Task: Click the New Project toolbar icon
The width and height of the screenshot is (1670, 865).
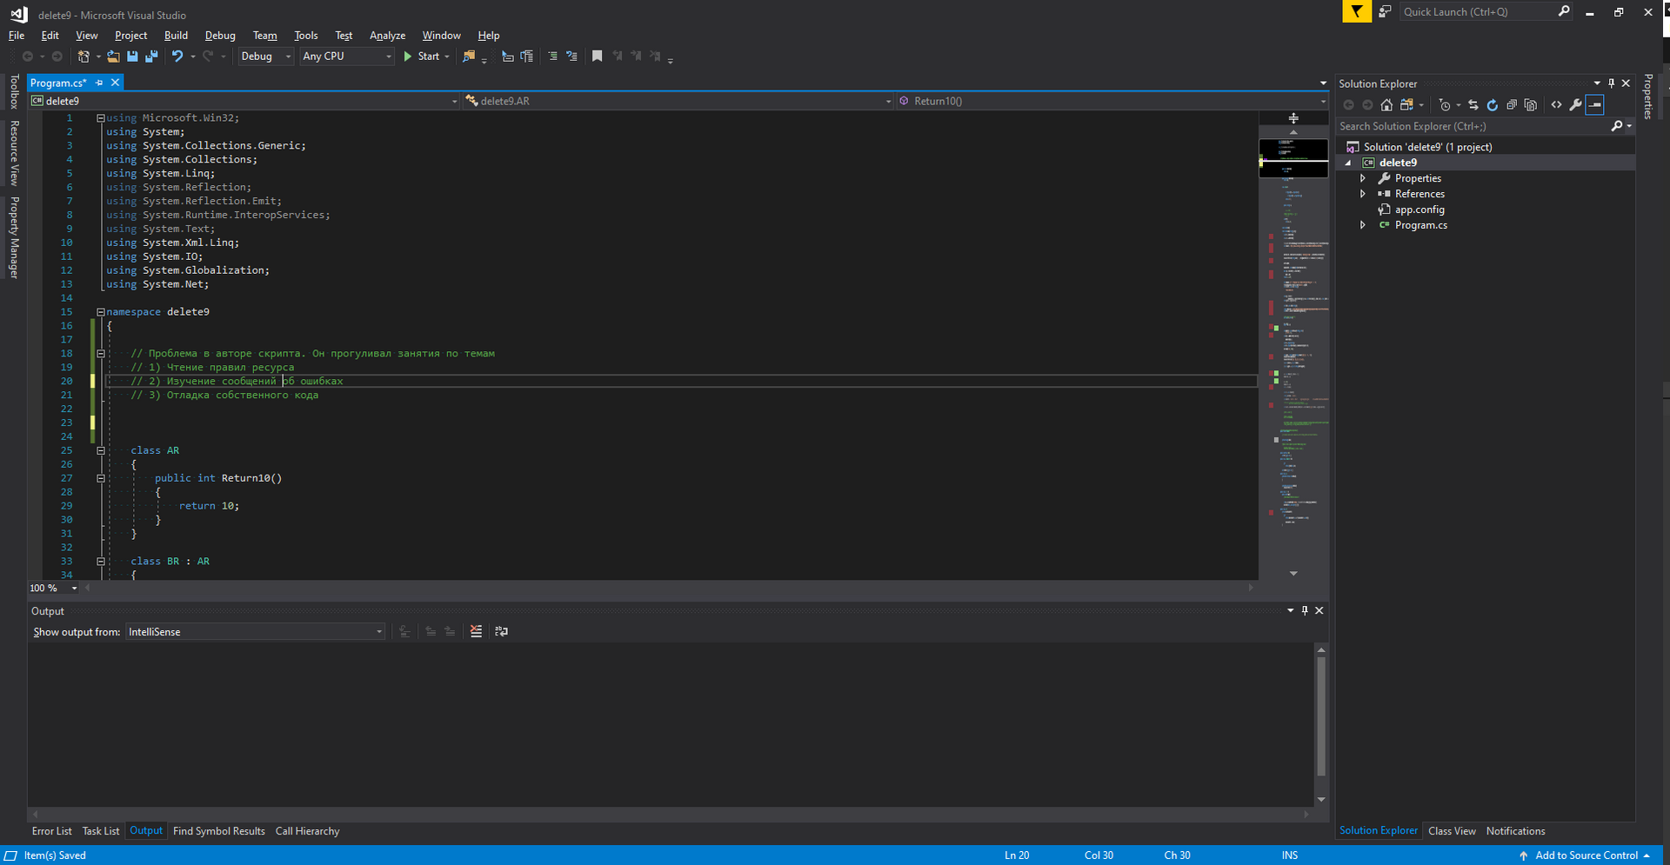Action: [83, 57]
